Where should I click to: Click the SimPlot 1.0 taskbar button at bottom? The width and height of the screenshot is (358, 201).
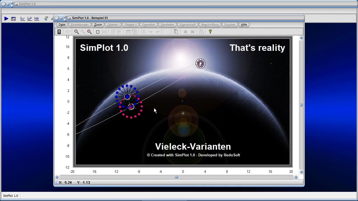click(x=11, y=196)
